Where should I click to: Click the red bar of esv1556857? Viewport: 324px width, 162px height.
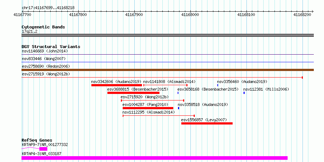[x=207, y=123]
